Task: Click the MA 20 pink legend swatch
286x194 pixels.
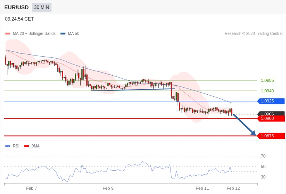Action: (x=8, y=33)
